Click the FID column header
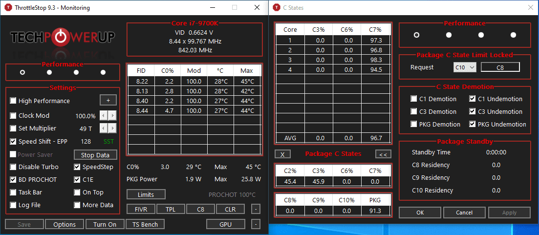 tap(141, 71)
